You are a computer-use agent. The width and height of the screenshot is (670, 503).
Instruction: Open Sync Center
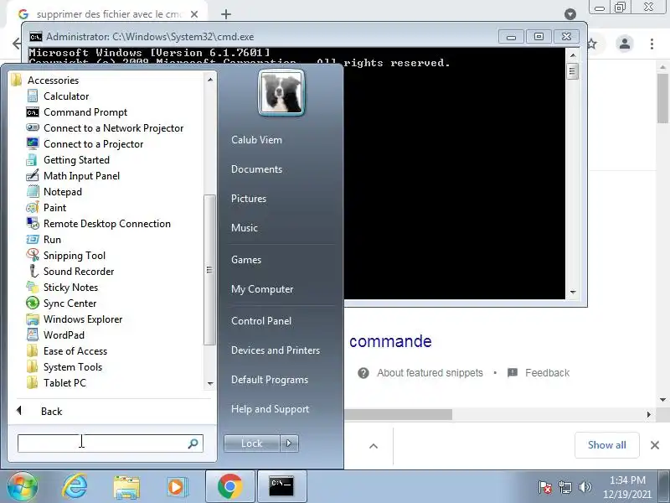(61, 303)
